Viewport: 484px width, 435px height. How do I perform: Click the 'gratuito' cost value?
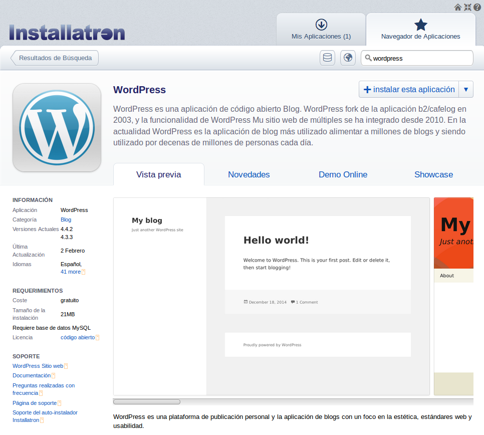70,300
